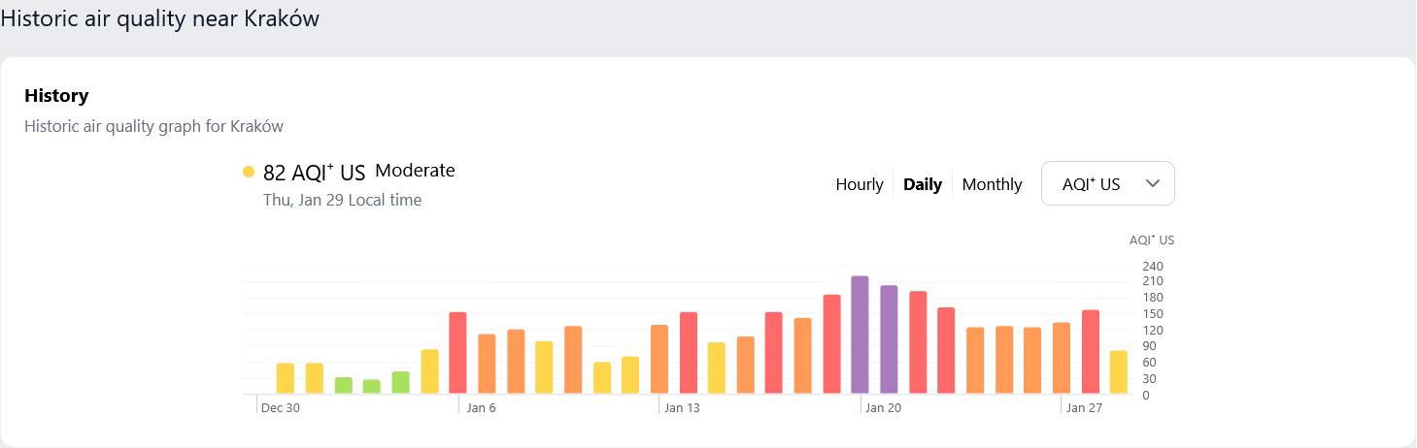1417x448 pixels.
Task: Click the '120' y-axis value
Action: pyautogui.click(x=1153, y=331)
